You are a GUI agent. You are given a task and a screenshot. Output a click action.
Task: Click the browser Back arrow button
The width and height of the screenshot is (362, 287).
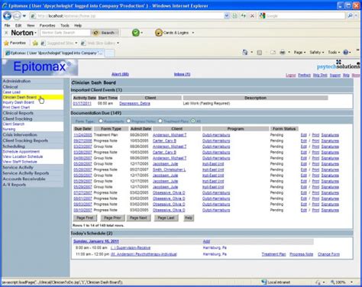point(7,16)
